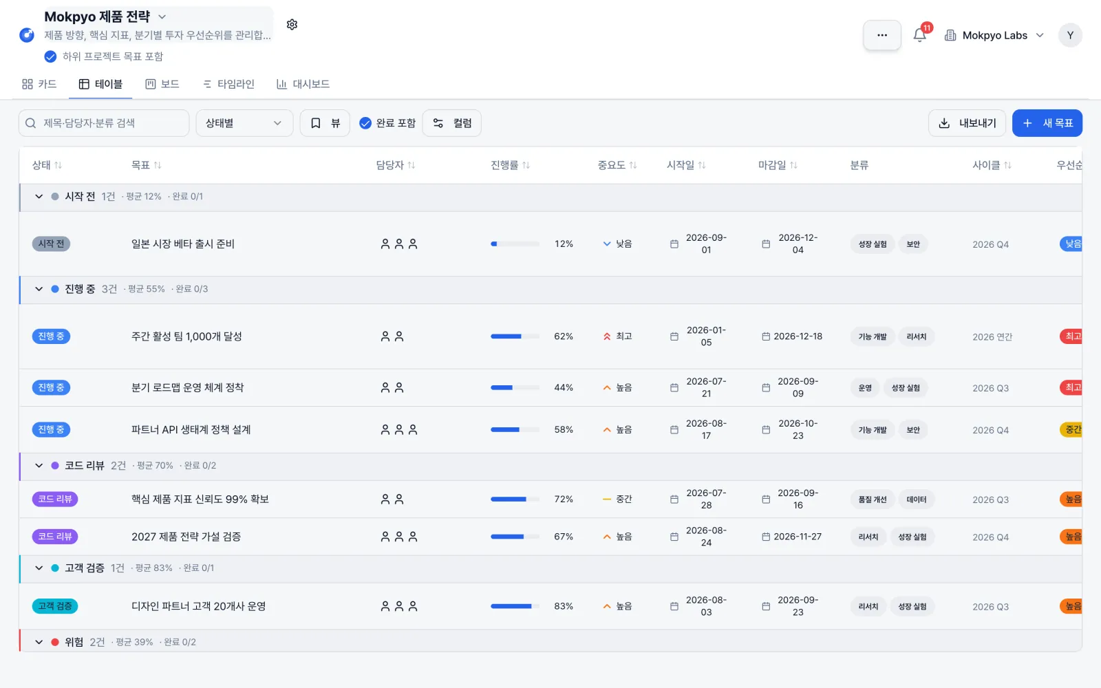1101x688 pixels.
Task: Open saved views bookmark button
Action: point(325,123)
